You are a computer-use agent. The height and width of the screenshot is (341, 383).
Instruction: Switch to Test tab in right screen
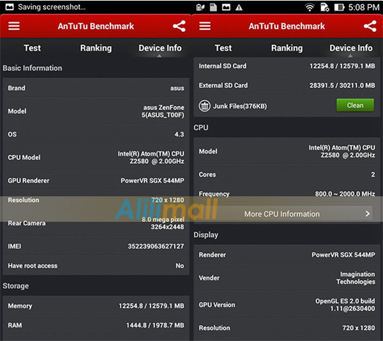click(223, 48)
